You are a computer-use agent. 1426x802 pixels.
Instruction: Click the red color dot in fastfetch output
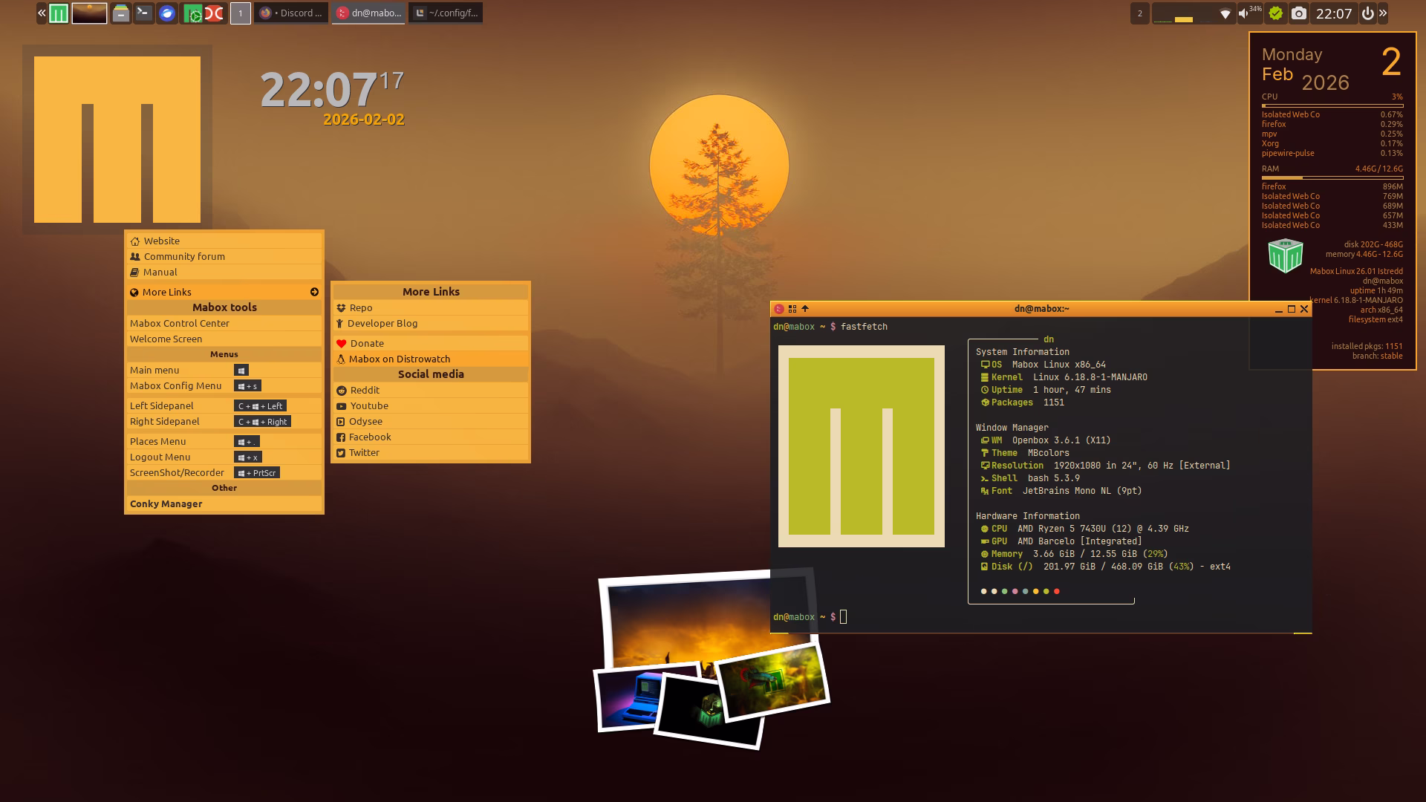click(x=1056, y=591)
